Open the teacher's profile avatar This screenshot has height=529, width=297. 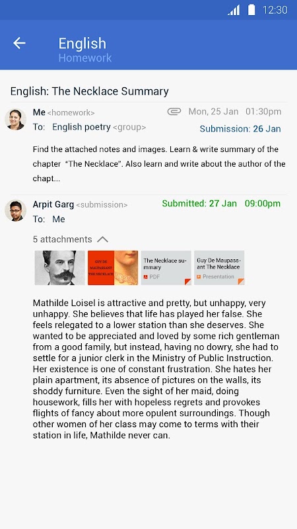15,119
